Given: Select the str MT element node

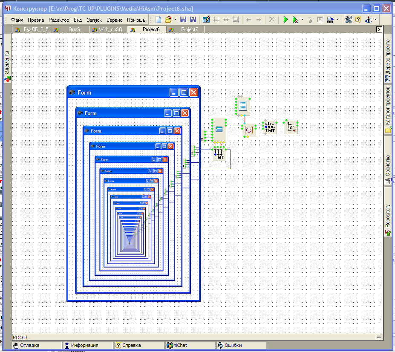Looking at the screenshot, I should [x=270, y=127].
